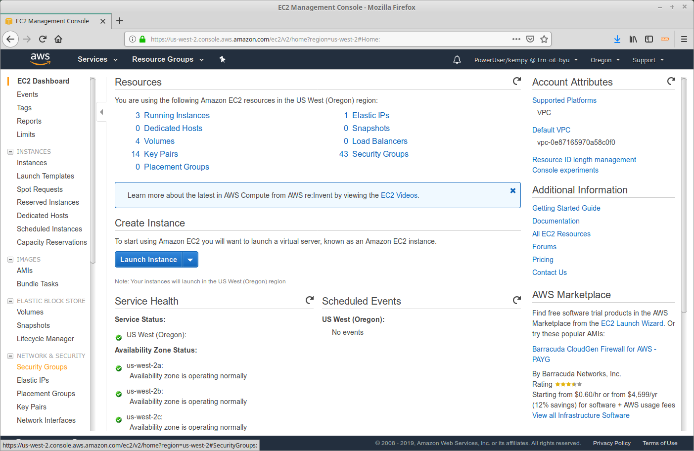
Task: Open Firefox library menu
Action: coord(633,39)
